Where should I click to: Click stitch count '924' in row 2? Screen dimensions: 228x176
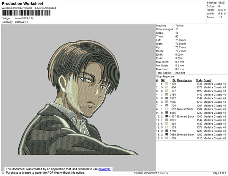[x=174, y=87]
